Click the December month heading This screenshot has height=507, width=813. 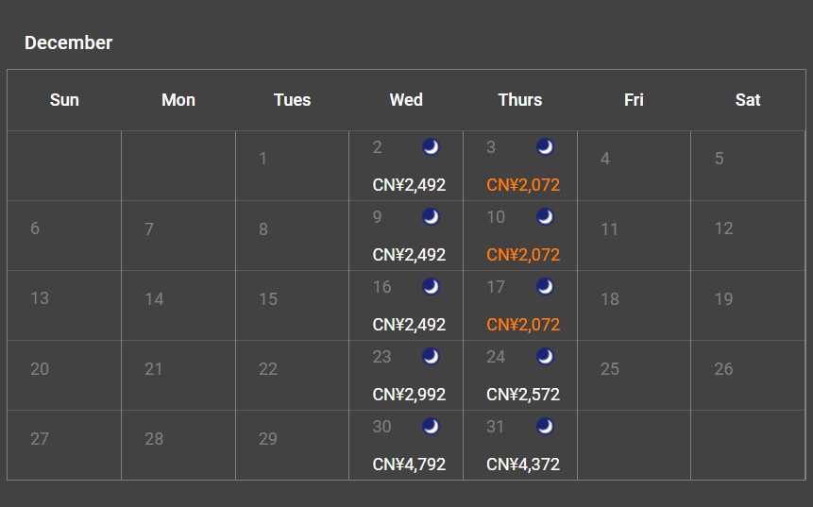pyautogui.click(x=68, y=42)
